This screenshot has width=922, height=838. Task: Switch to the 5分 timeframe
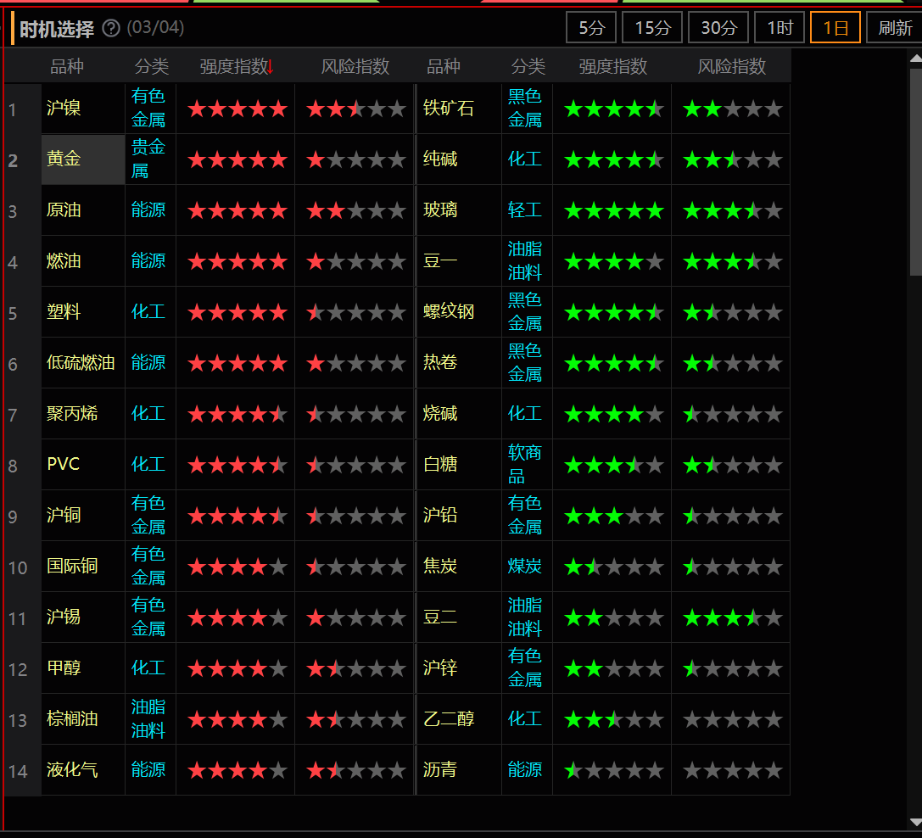tap(591, 28)
